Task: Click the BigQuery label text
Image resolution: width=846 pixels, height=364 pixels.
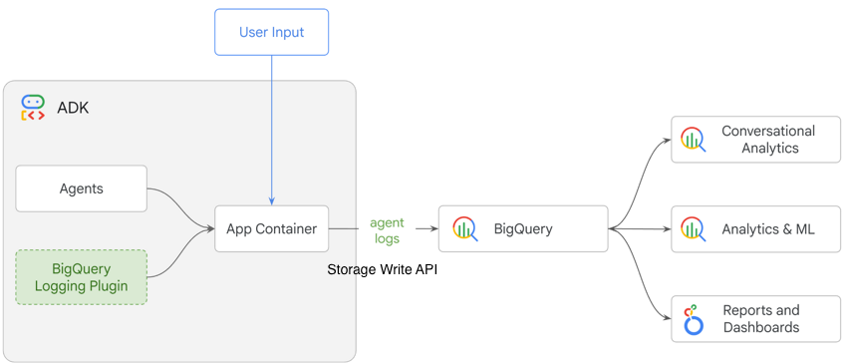Action: tap(523, 229)
